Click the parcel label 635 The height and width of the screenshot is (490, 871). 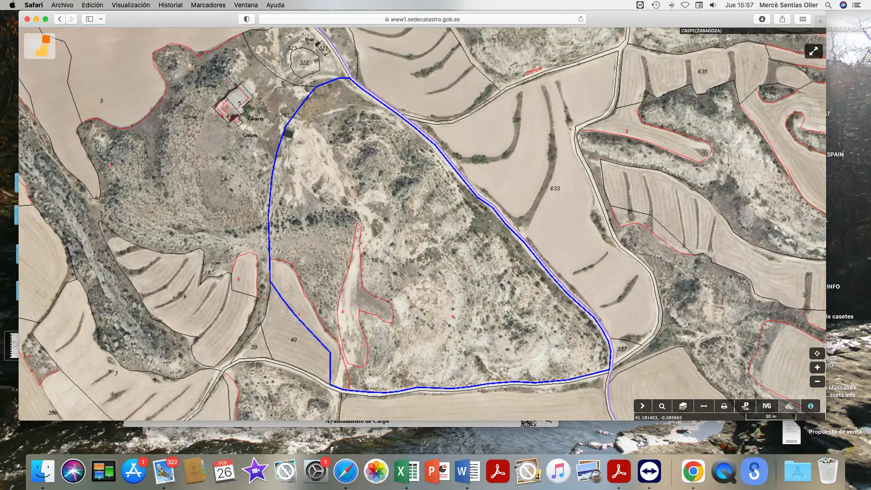[702, 72]
